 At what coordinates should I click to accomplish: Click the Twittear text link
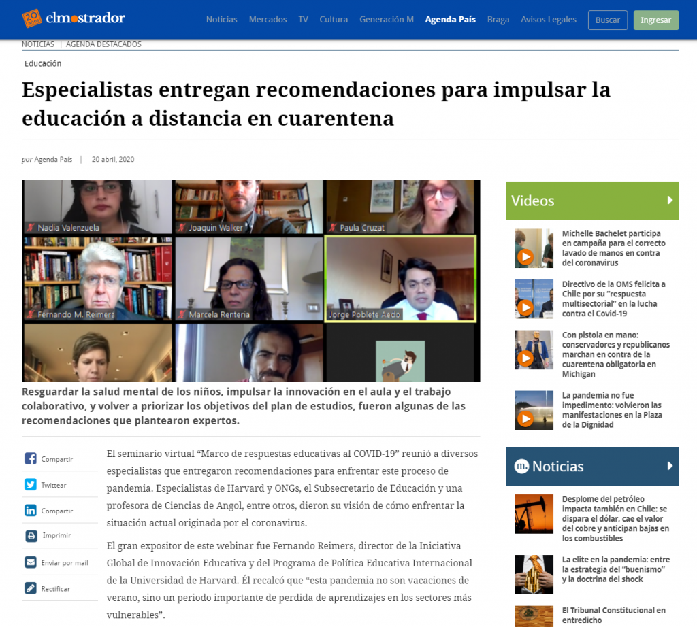click(x=53, y=485)
